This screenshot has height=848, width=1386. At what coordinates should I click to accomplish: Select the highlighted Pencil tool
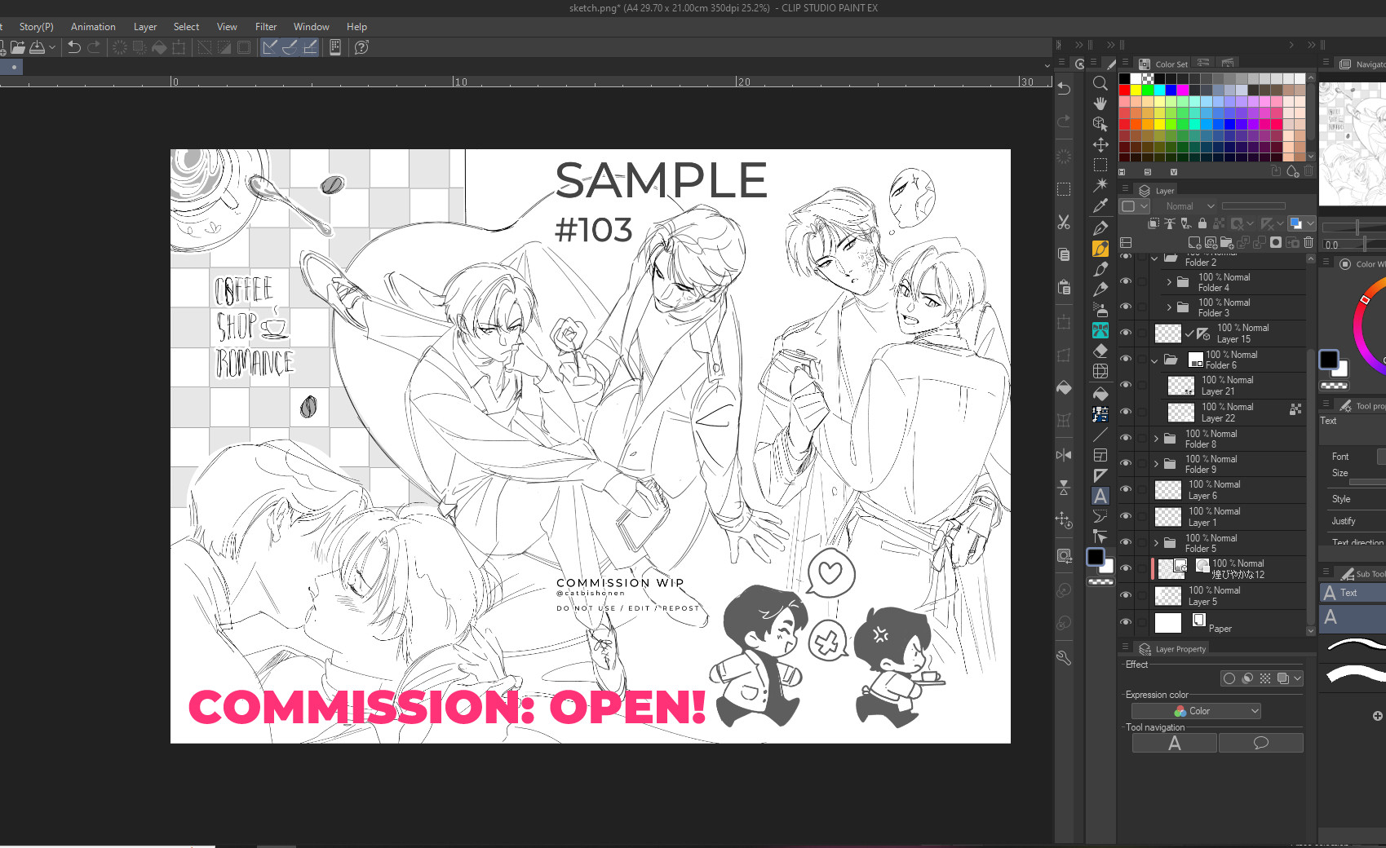pyautogui.click(x=1100, y=249)
